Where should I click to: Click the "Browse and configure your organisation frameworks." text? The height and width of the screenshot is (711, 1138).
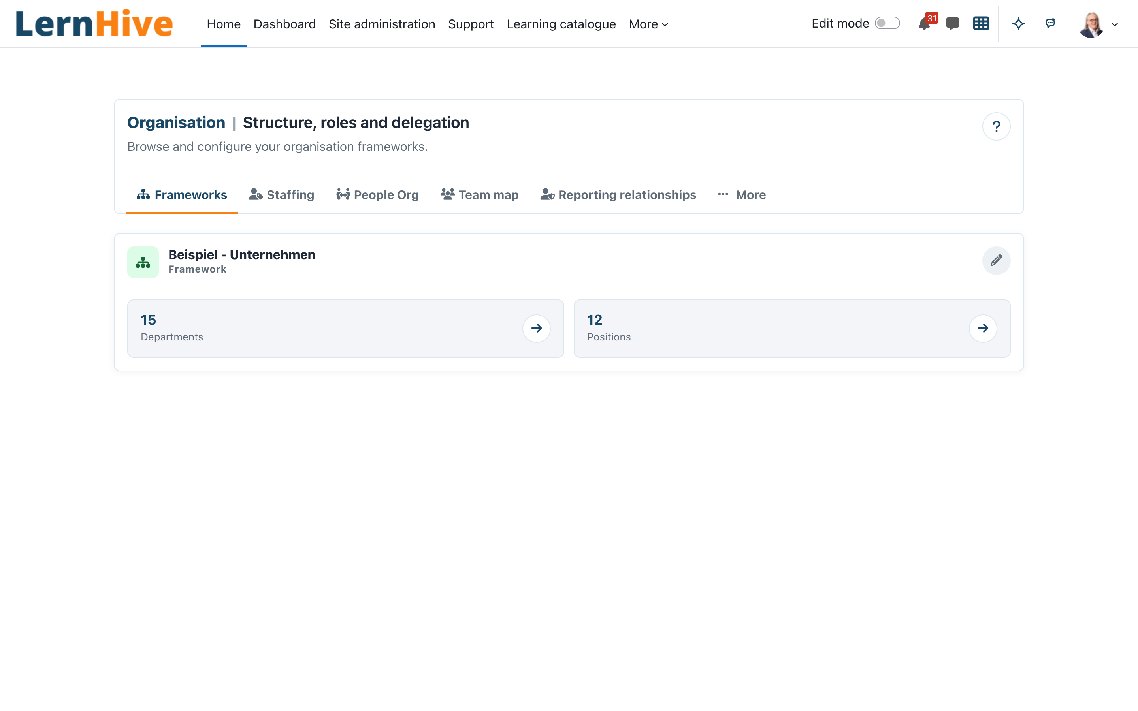pyautogui.click(x=277, y=147)
